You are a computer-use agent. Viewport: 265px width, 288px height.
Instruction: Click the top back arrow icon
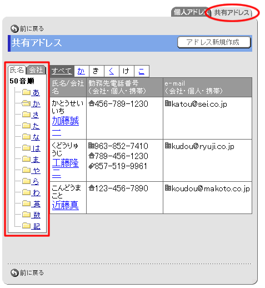(14, 28)
